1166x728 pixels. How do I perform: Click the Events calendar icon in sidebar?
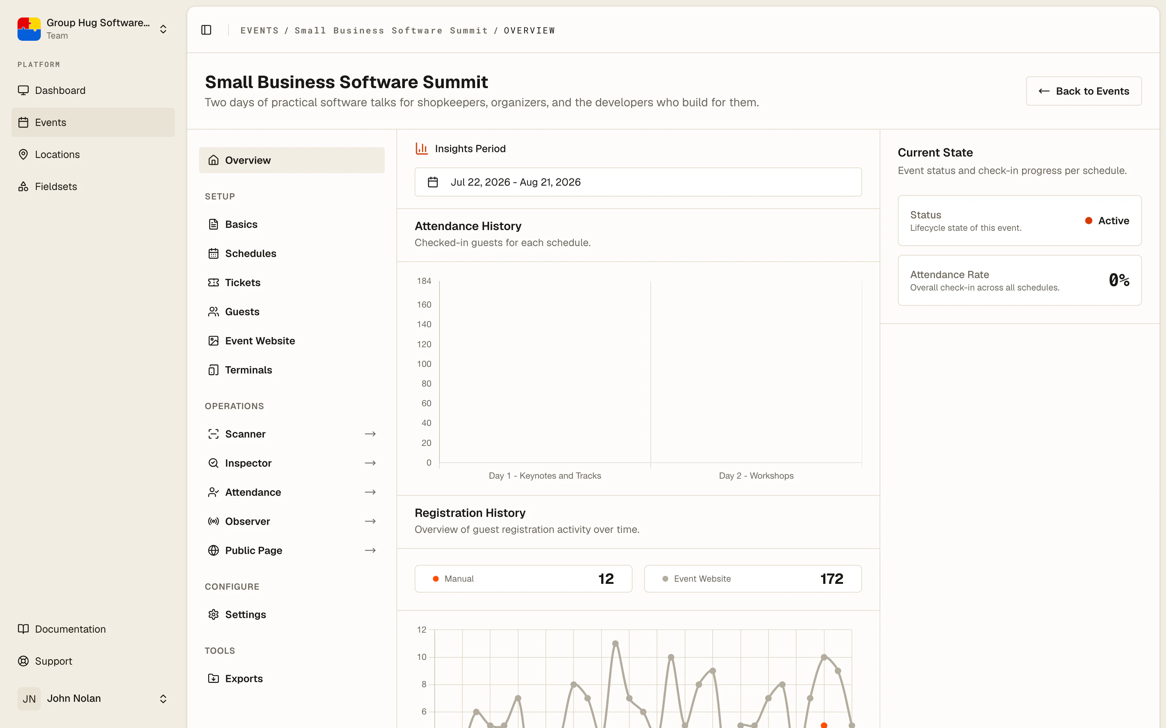[23, 122]
